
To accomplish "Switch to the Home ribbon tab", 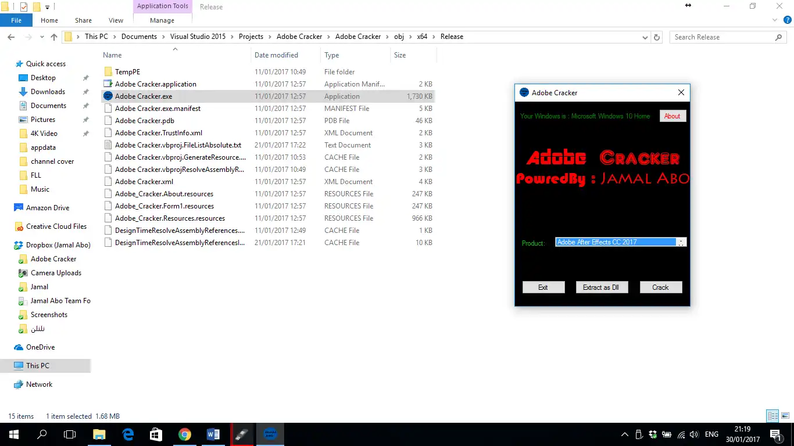I will (49, 20).
